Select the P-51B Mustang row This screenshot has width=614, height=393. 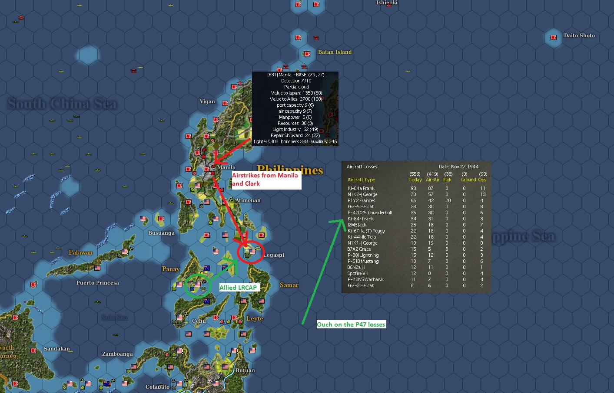click(416, 261)
